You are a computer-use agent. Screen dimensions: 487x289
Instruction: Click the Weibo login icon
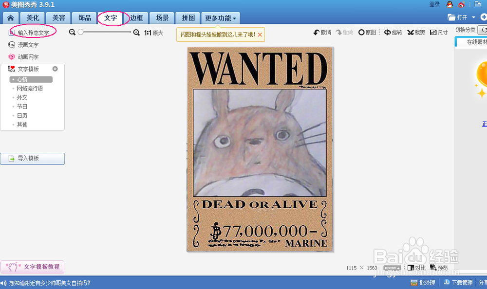(x=462, y=4)
